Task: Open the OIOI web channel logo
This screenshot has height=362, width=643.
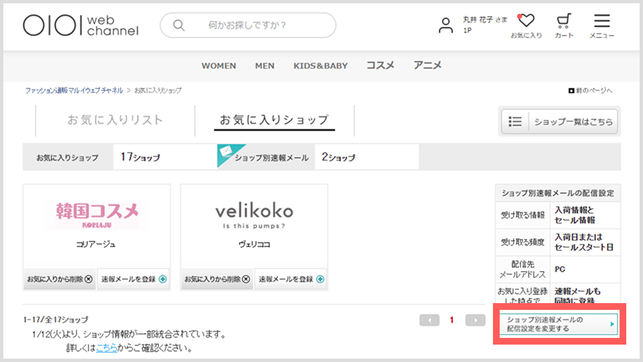Action: 81,25
